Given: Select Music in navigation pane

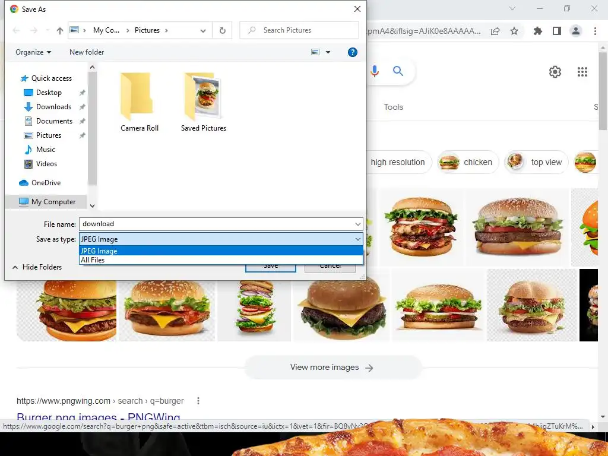Looking at the screenshot, I should tap(45, 150).
